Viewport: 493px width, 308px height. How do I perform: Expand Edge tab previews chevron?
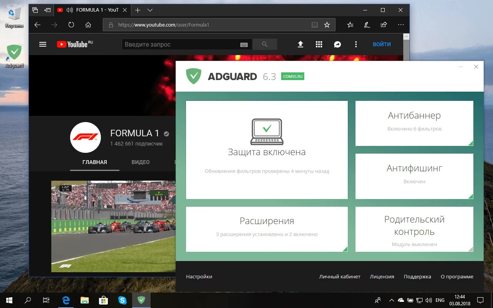150,10
